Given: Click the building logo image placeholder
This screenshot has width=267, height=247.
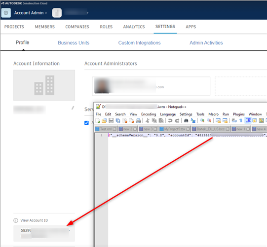Looking at the screenshot, I should (x=44, y=85).
